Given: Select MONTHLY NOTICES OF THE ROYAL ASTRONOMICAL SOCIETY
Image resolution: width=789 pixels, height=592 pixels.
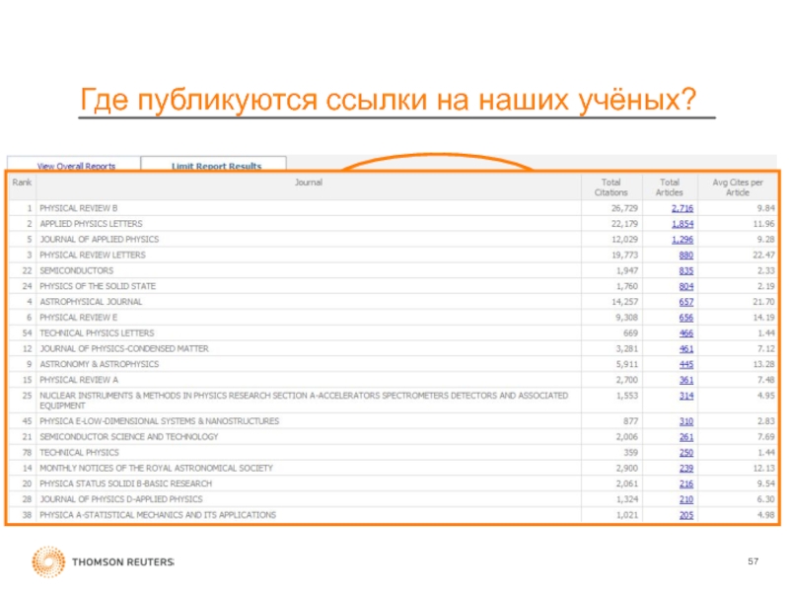Looking at the screenshot, I should (x=157, y=468).
